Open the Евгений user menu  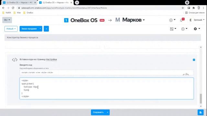click(197, 20)
